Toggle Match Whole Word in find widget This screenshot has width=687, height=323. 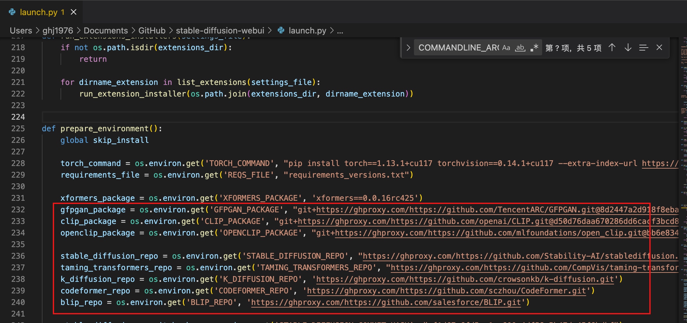pyautogui.click(x=520, y=48)
